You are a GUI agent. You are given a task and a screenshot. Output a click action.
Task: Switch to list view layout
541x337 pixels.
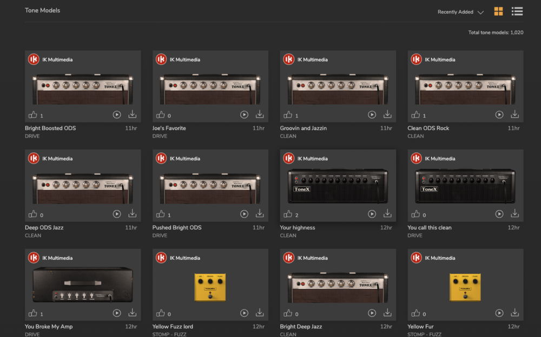517,11
